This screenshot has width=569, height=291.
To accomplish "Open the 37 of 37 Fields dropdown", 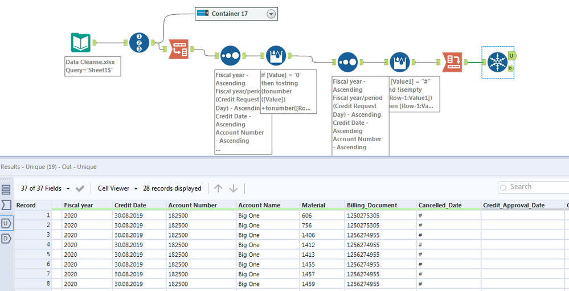I will pyautogui.click(x=46, y=188).
